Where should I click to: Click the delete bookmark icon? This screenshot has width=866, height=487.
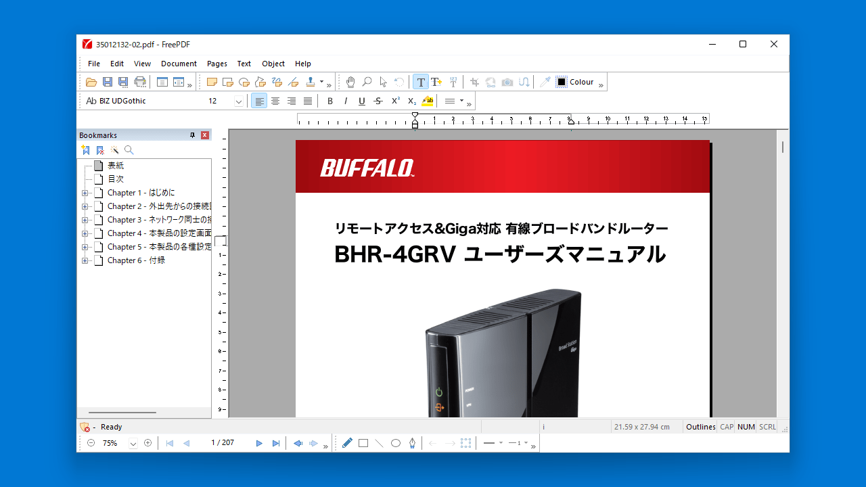click(x=100, y=150)
